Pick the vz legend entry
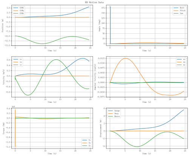 pos(18,65)
